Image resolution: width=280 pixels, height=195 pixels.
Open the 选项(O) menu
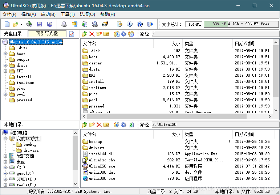(87, 14)
